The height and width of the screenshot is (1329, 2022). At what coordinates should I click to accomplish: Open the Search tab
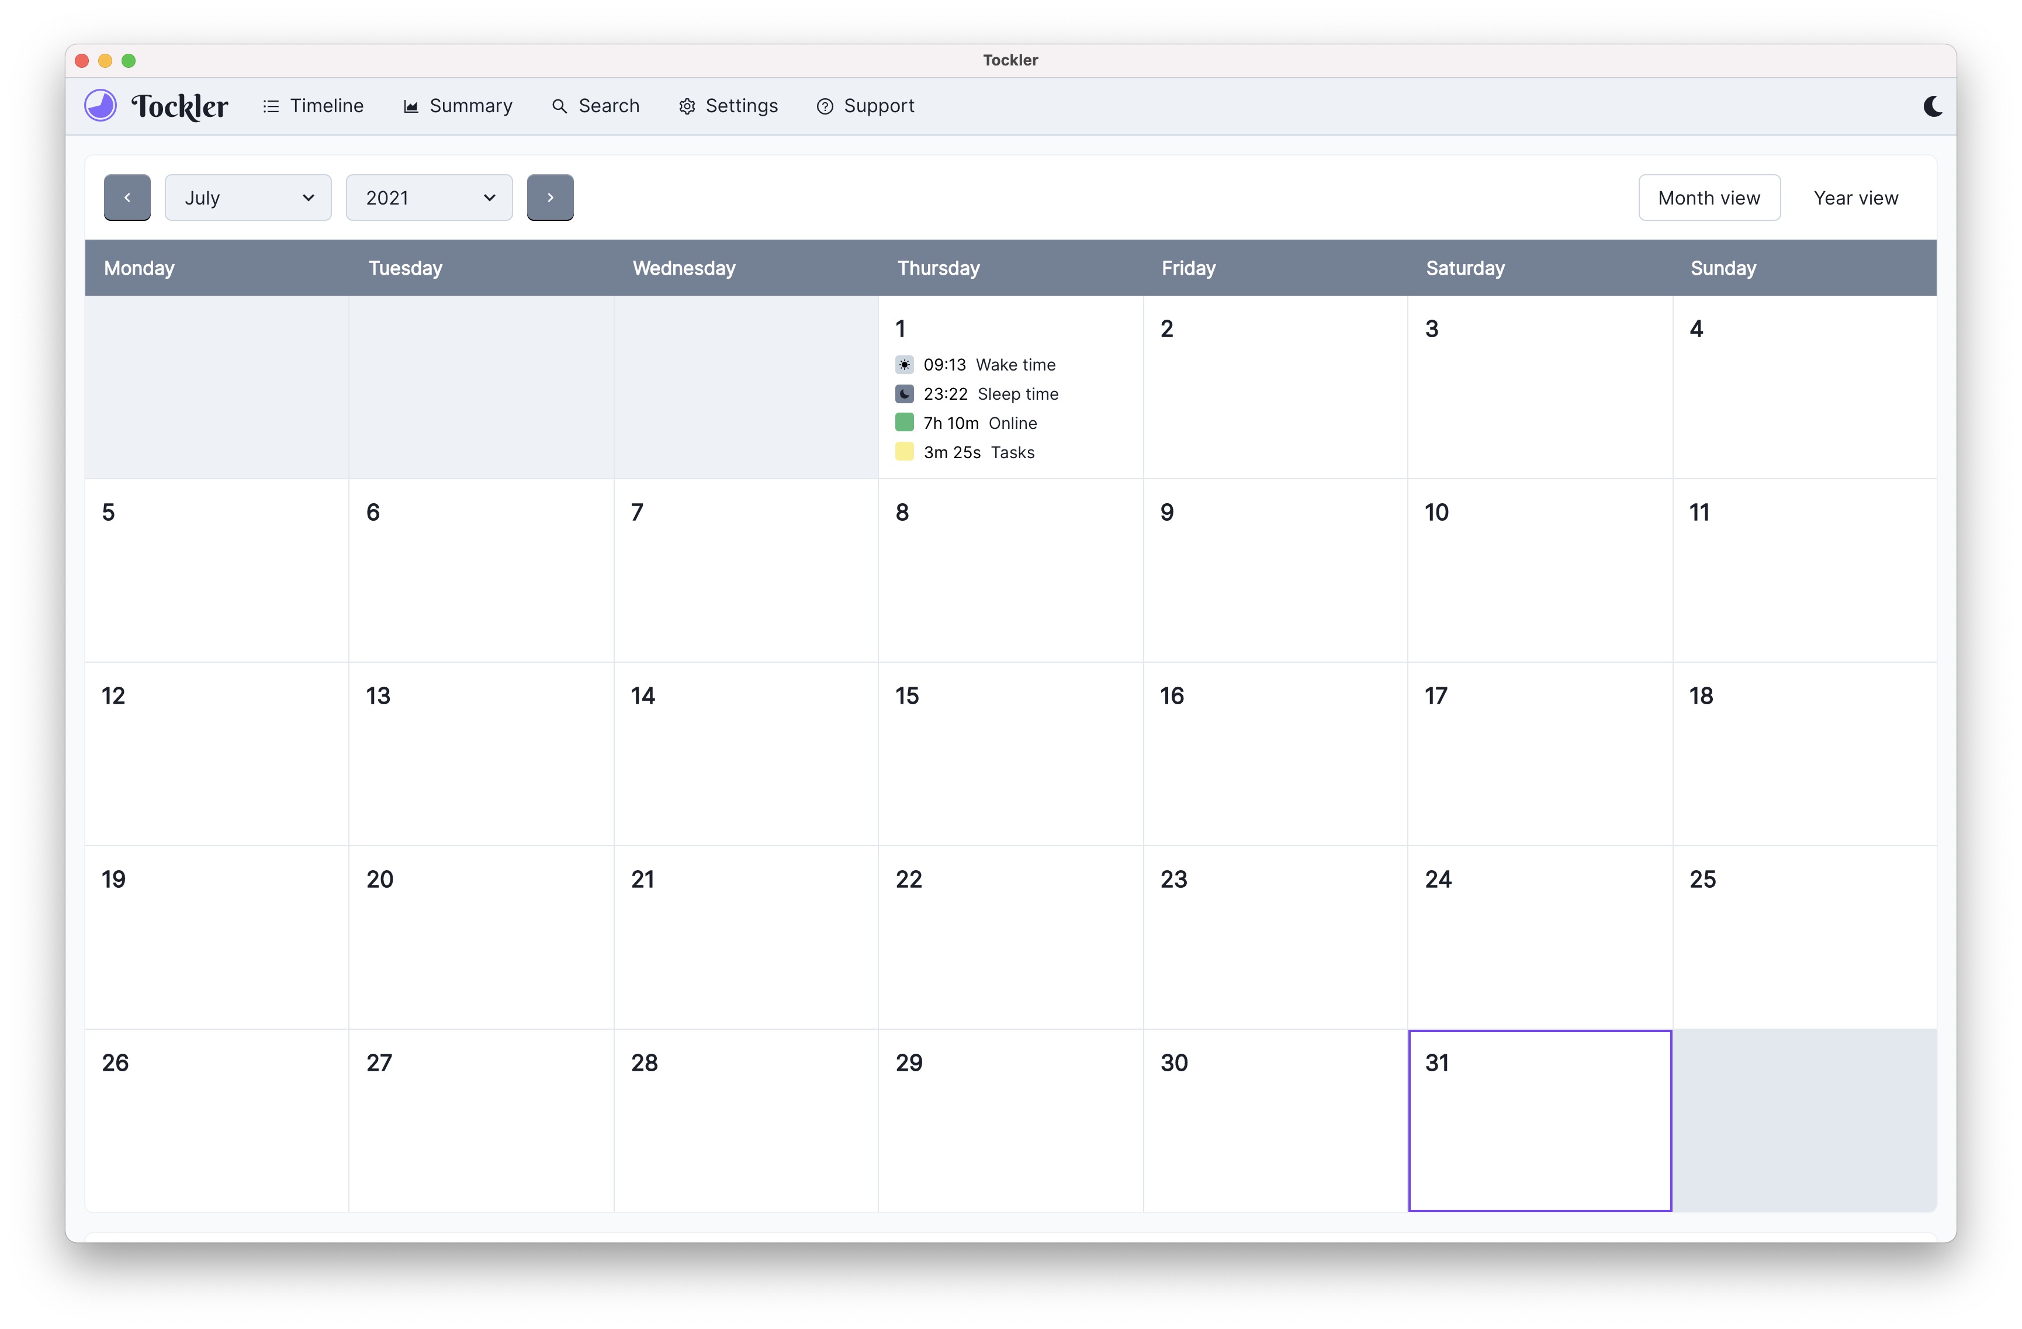pos(595,106)
